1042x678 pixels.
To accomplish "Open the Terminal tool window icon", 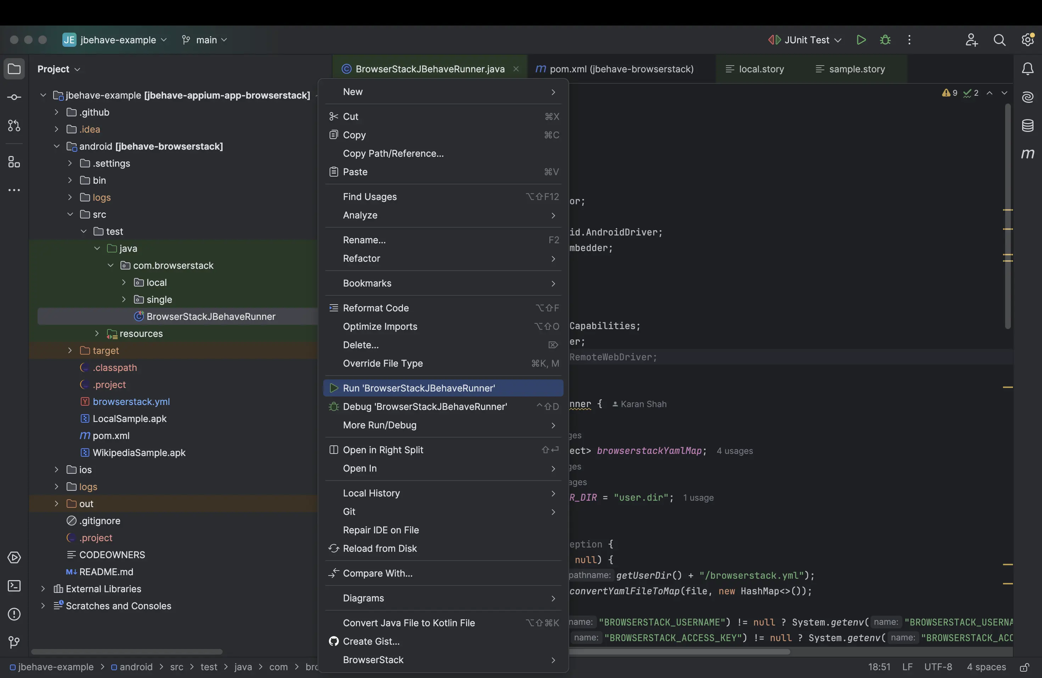I will click(x=14, y=586).
